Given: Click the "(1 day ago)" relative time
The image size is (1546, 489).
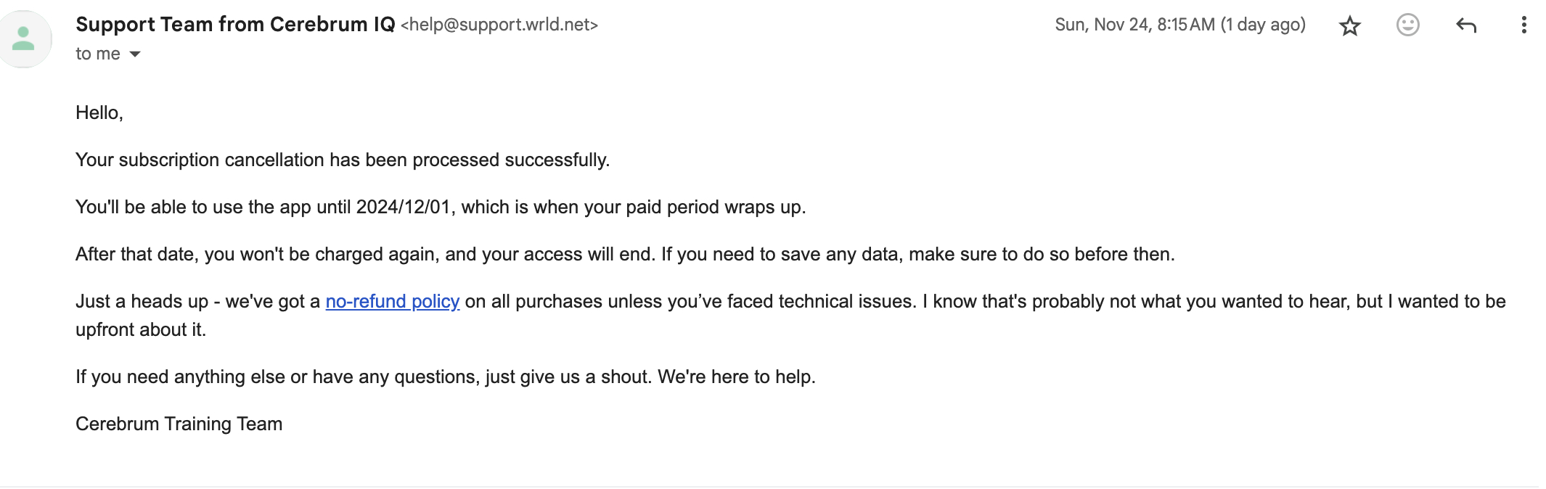Looking at the screenshot, I should pyautogui.click(x=1263, y=25).
